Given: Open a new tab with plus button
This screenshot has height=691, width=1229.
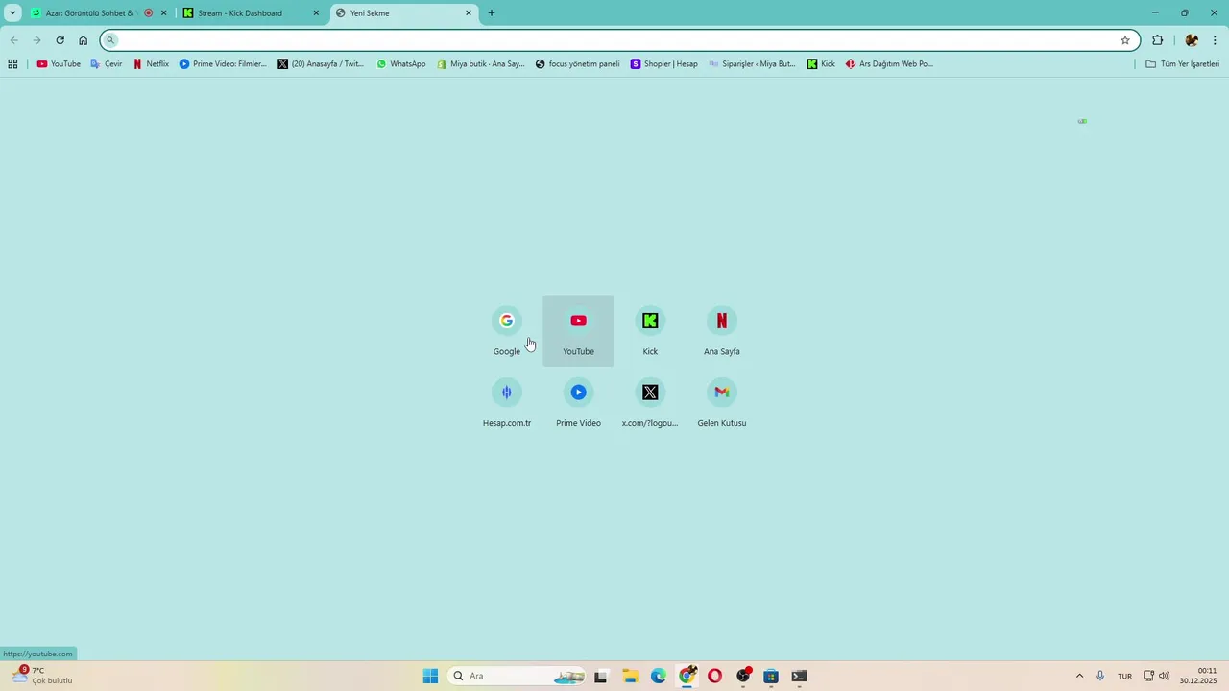Looking at the screenshot, I should (492, 13).
